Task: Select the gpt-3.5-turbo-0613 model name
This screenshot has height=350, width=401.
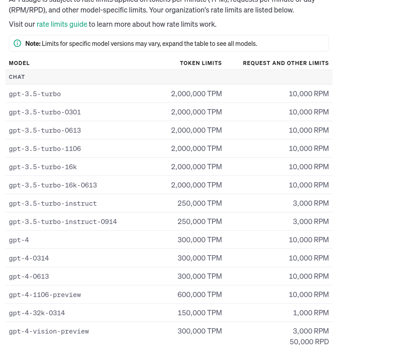Action: tap(45, 130)
